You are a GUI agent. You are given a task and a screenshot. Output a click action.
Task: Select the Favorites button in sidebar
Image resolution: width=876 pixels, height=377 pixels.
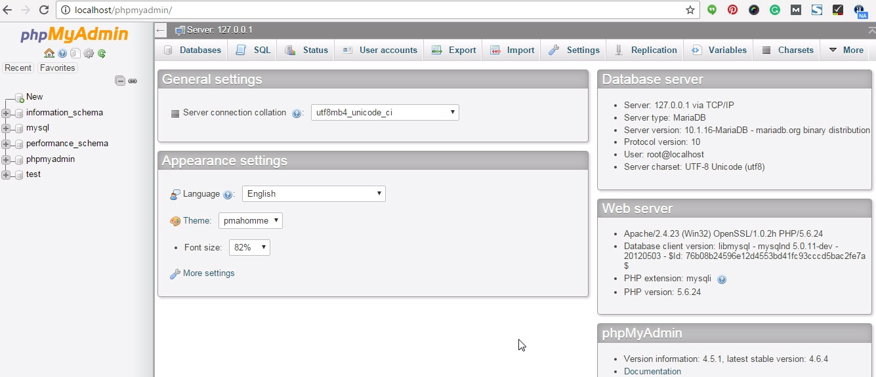click(x=57, y=68)
